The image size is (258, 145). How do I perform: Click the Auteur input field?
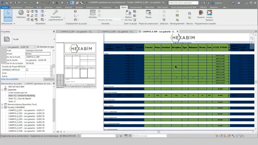38,54
